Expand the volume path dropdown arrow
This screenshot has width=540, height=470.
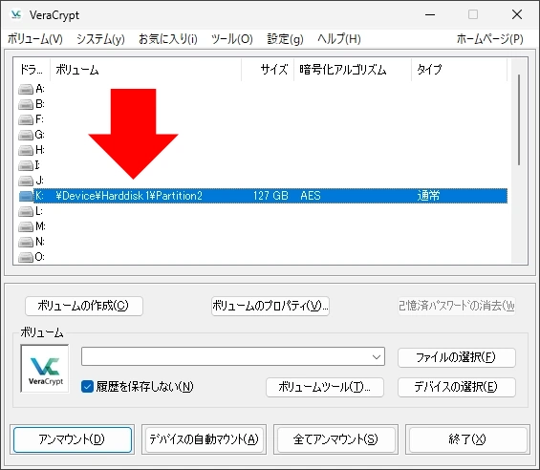(x=377, y=356)
